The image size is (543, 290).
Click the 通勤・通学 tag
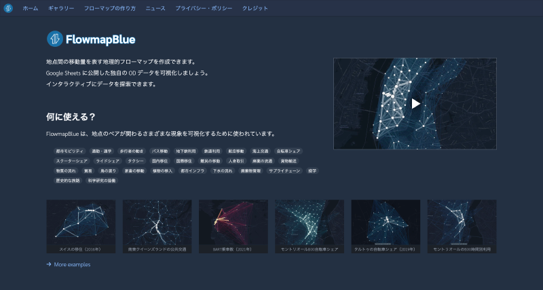click(101, 151)
